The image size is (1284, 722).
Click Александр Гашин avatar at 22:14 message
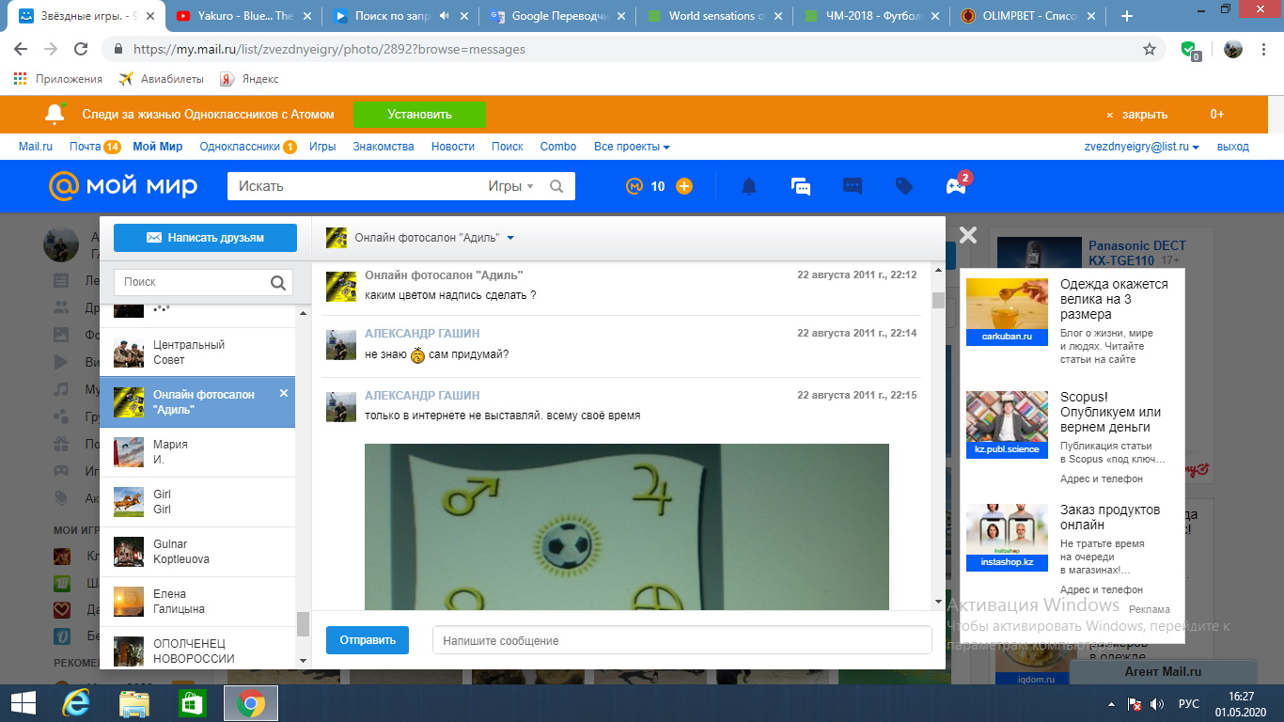(341, 344)
